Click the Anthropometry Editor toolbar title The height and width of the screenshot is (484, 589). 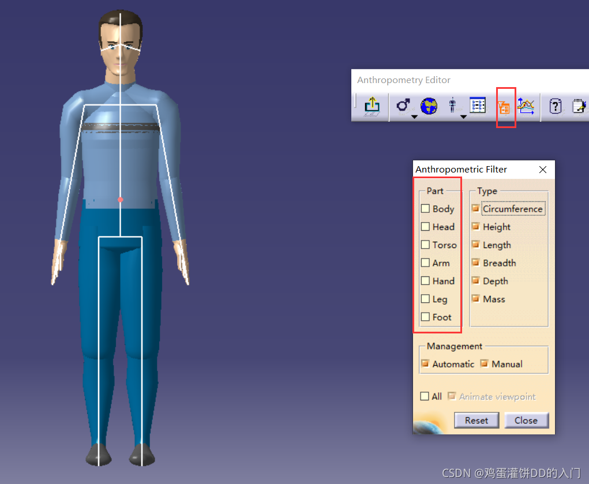(x=404, y=80)
